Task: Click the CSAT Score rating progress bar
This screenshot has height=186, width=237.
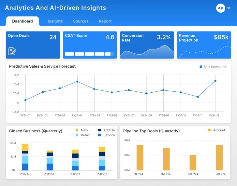Action: 90,54
